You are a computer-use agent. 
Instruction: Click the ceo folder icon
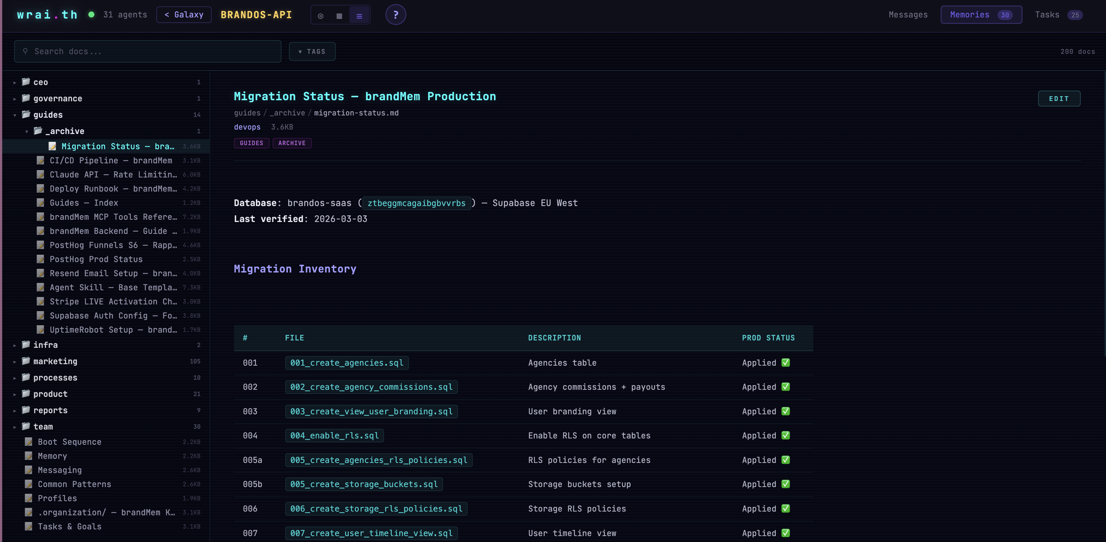(26, 82)
